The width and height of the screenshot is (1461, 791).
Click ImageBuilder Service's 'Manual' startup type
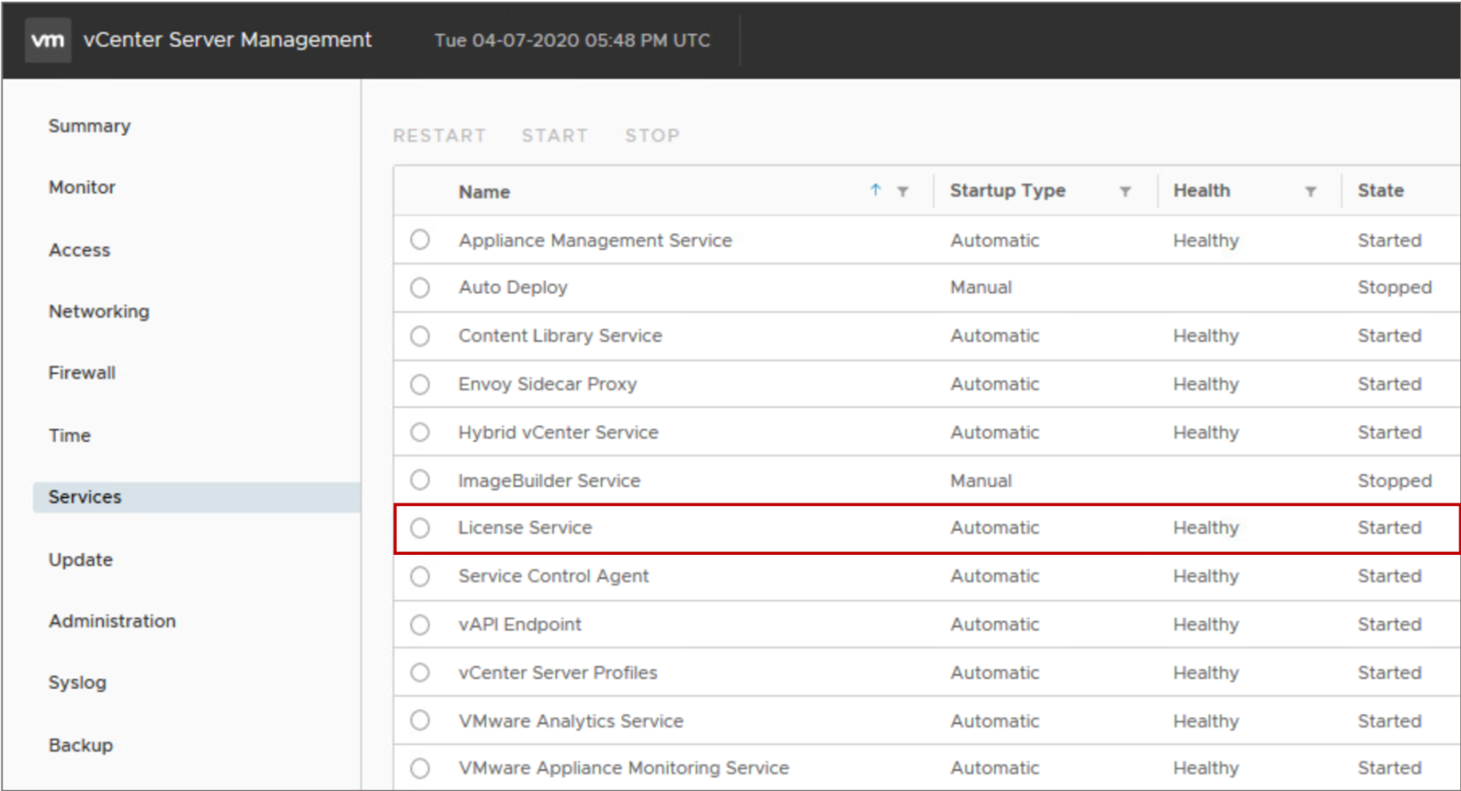[981, 480]
